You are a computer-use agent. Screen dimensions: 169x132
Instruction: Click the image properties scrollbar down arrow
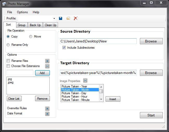tap(101, 99)
